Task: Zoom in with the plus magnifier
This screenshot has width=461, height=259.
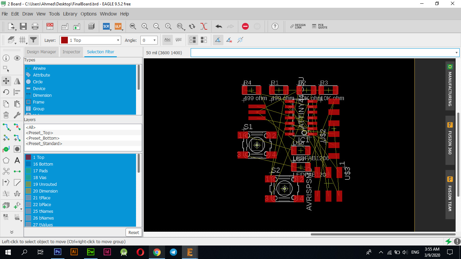Action: pyautogui.click(x=145, y=26)
